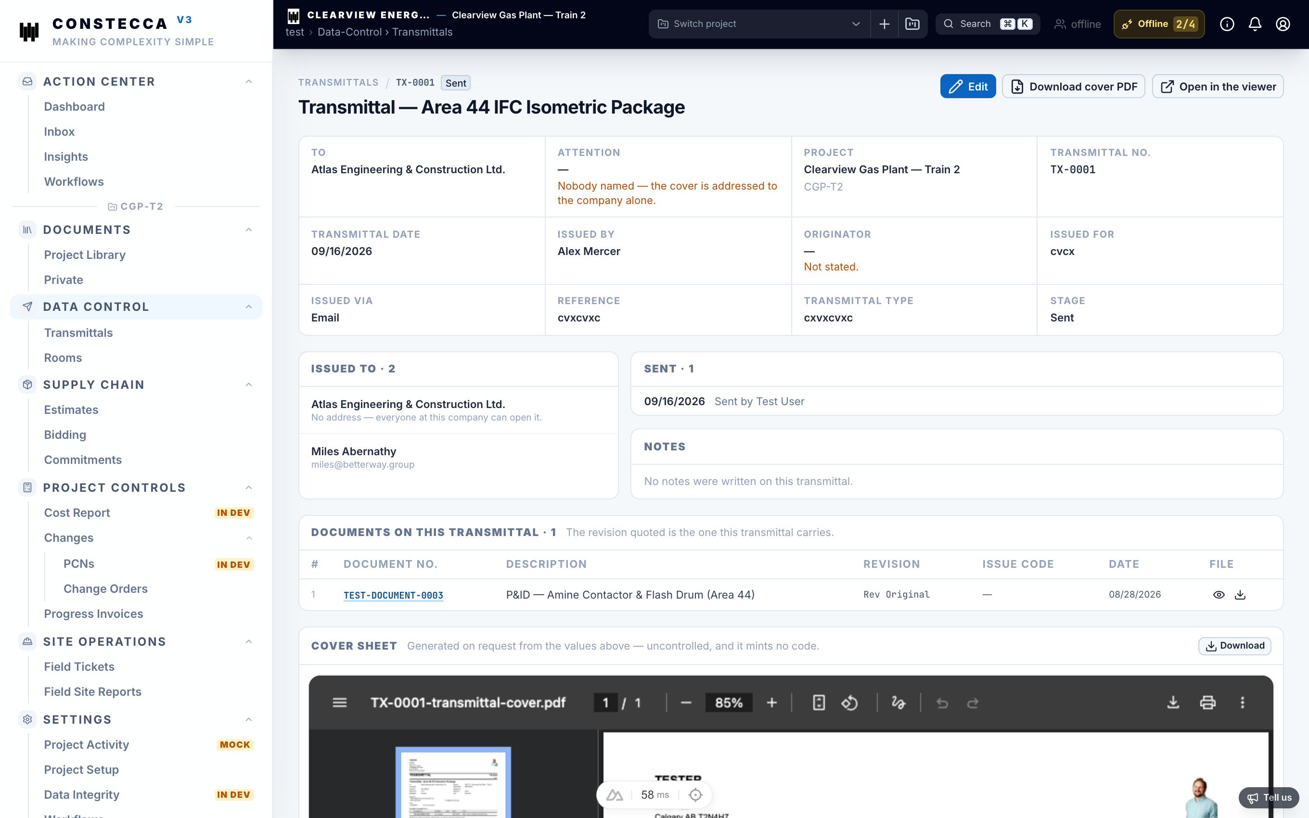Rotate the cover PDF counterclockwise
The height and width of the screenshot is (818, 1309).
[850, 702]
